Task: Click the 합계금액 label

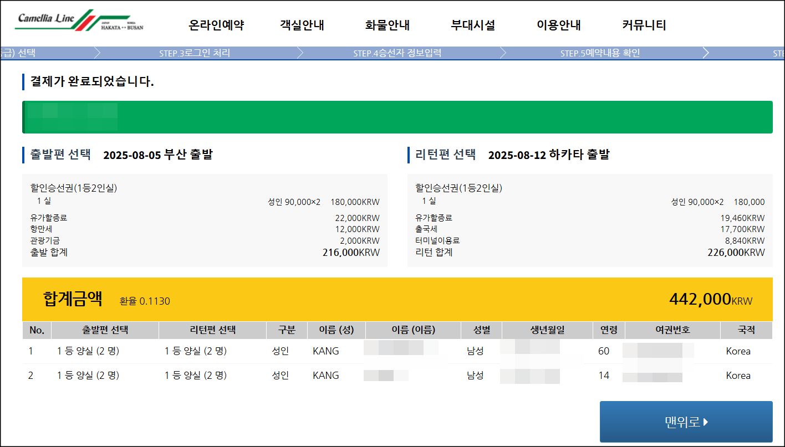Action: (73, 299)
